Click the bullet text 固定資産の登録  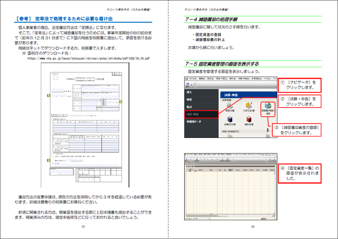(x=208, y=34)
